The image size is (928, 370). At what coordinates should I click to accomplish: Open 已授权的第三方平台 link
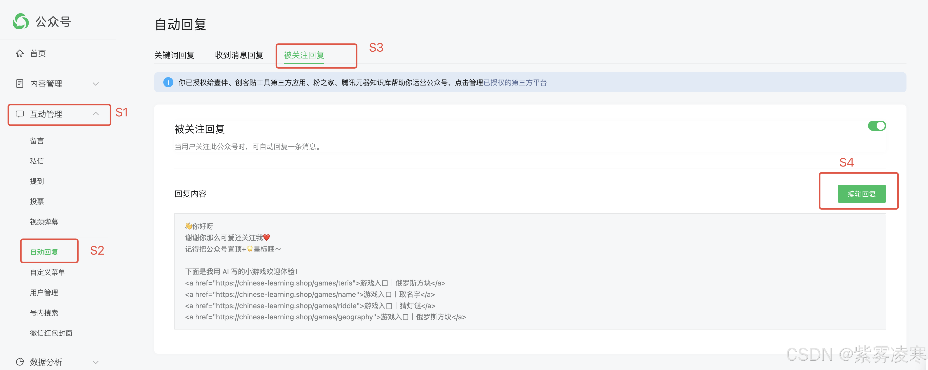coord(515,83)
